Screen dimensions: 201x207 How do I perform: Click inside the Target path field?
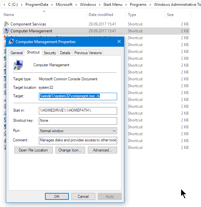click(78, 96)
